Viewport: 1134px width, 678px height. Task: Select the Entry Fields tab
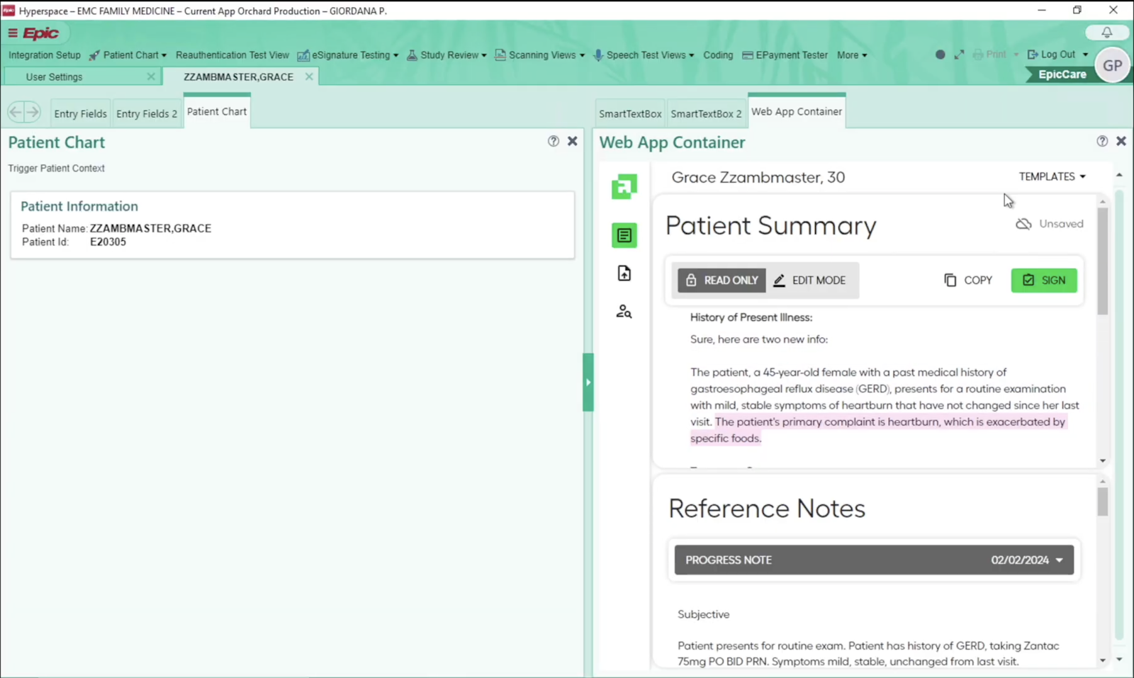(x=80, y=113)
